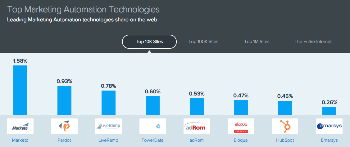Select the TowerData logo tile

[152, 126]
